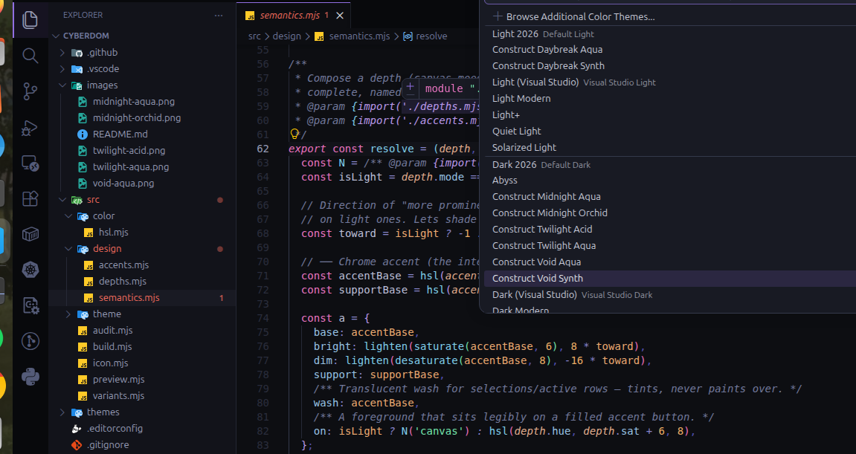The height and width of the screenshot is (454, 856).
Task: Select Light (Visual Studio) theme
Action: 670,82
